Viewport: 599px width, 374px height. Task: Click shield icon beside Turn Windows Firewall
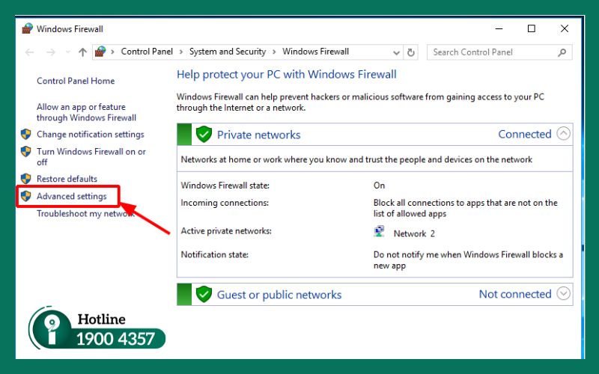coord(26,152)
